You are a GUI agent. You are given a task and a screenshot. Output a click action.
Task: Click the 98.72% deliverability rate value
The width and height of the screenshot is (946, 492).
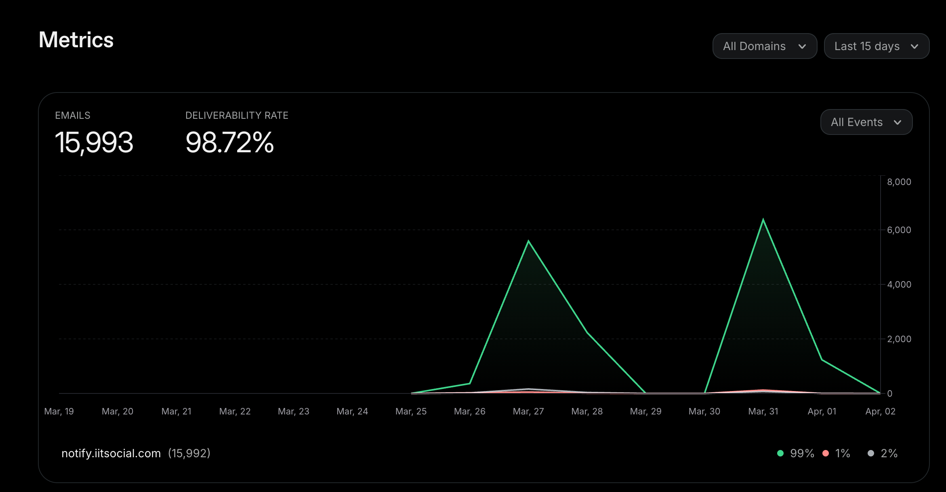point(229,143)
